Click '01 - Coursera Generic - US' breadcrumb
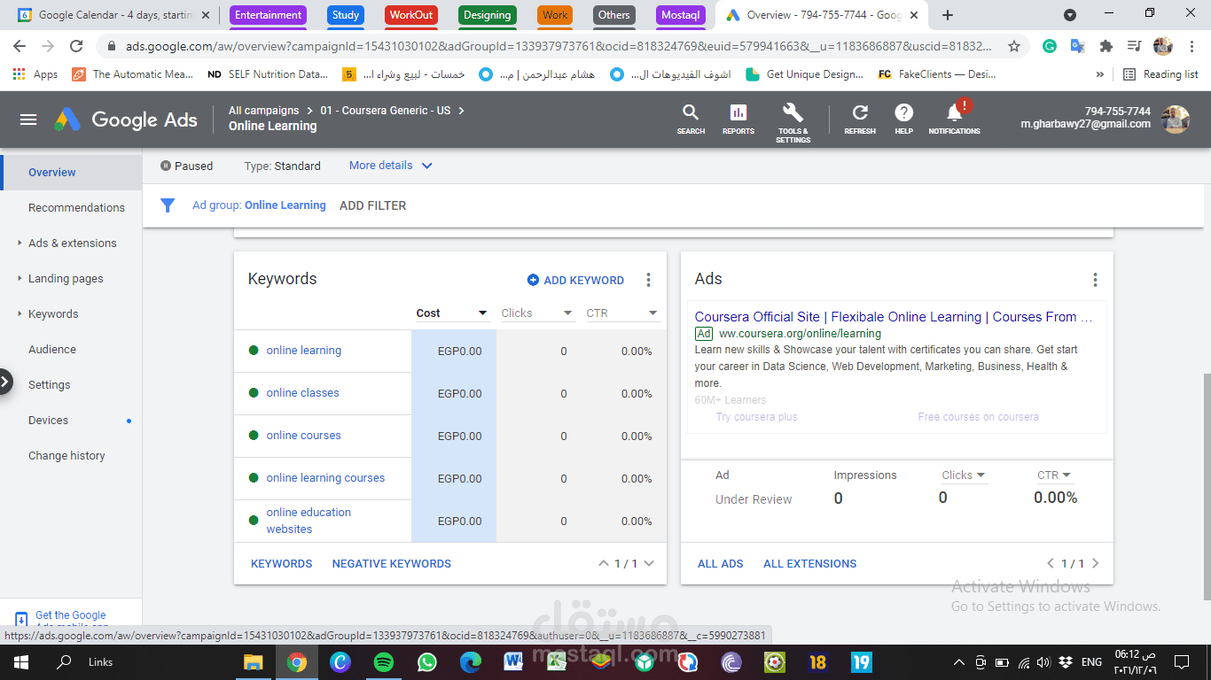The image size is (1211, 680). point(386,111)
